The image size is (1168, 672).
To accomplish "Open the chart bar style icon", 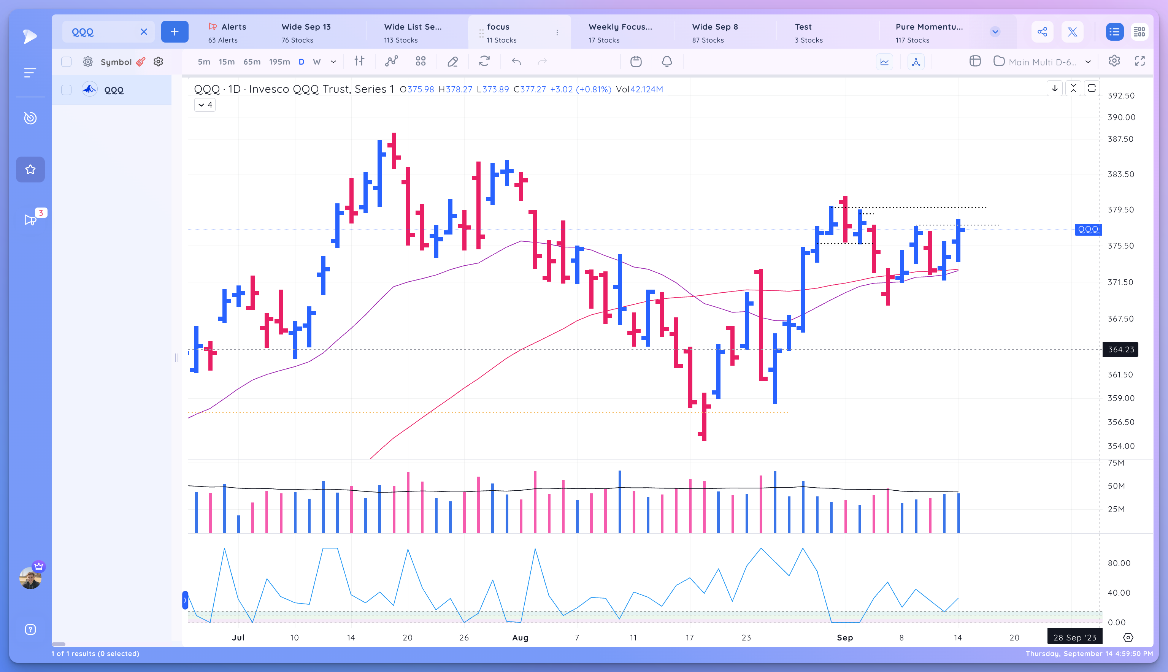I will pyautogui.click(x=359, y=62).
